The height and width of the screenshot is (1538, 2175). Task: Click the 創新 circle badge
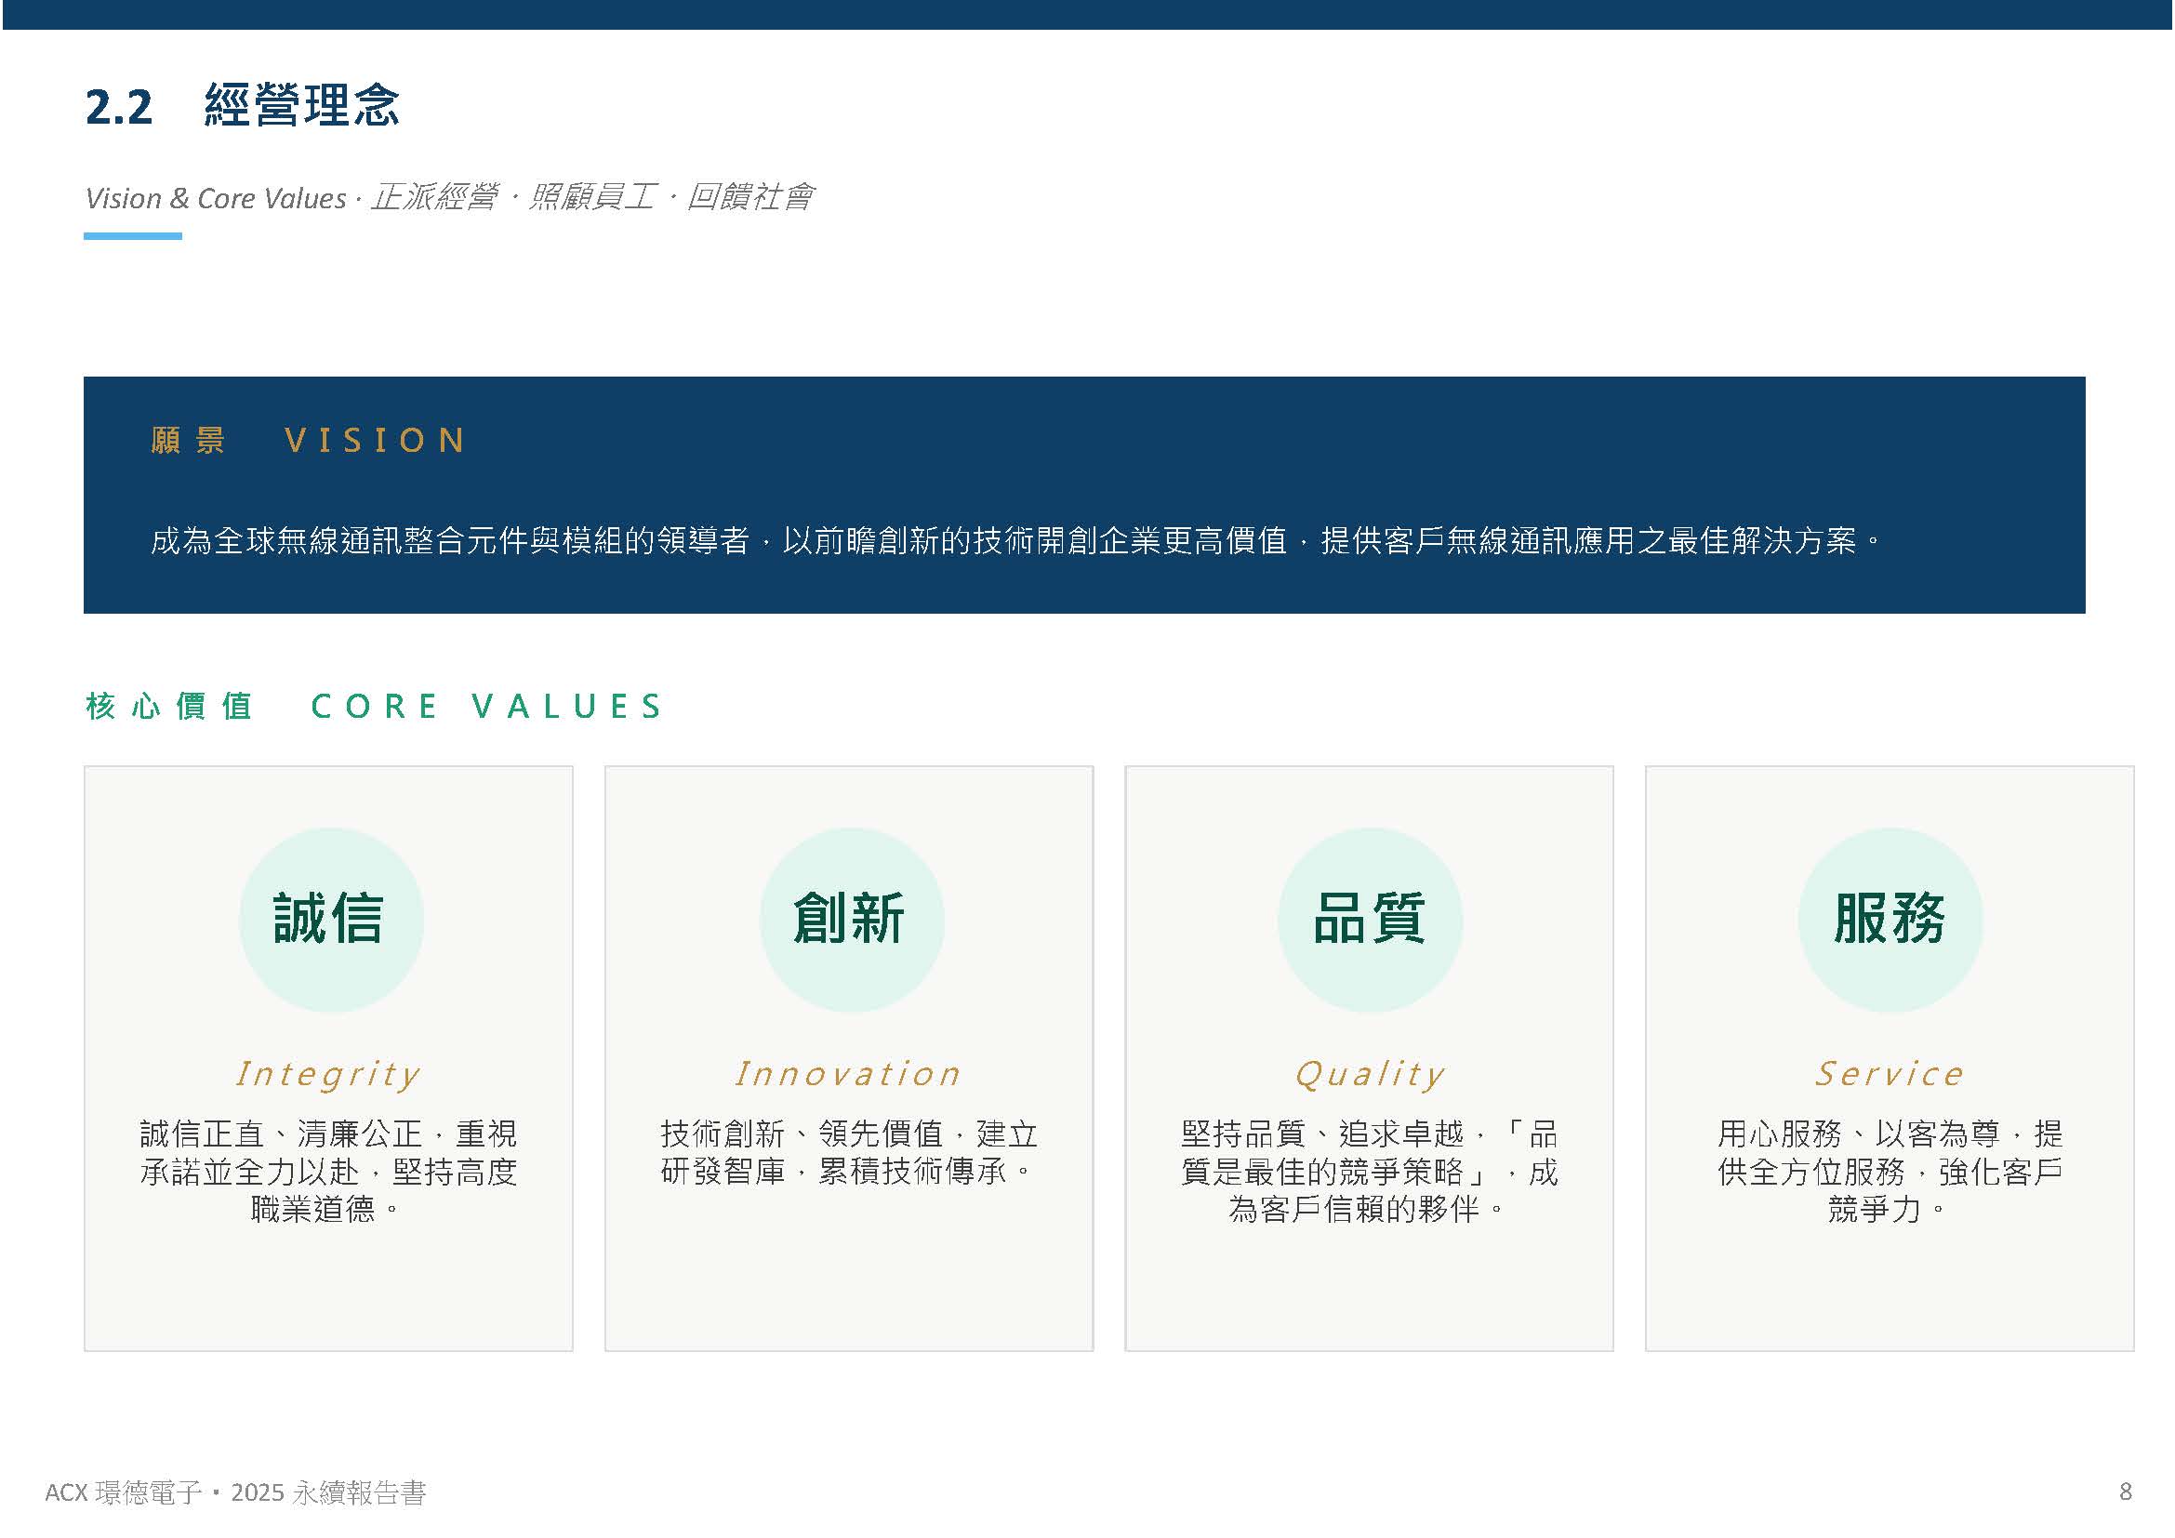coord(852,921)
